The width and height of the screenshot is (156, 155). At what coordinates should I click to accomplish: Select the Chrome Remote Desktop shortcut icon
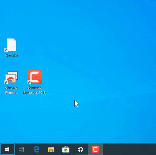pyautogui.click(x=11, y=78)
